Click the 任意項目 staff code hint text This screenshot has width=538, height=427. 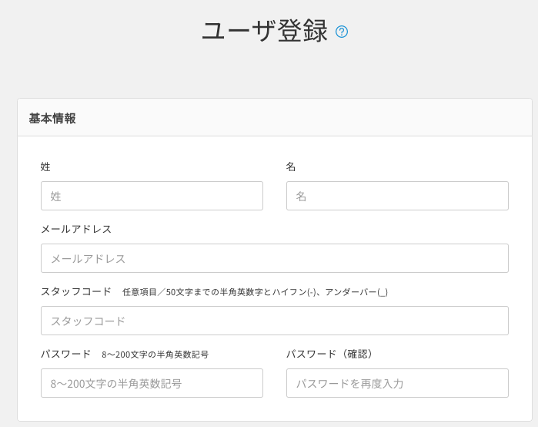click(x=255, y=292)
